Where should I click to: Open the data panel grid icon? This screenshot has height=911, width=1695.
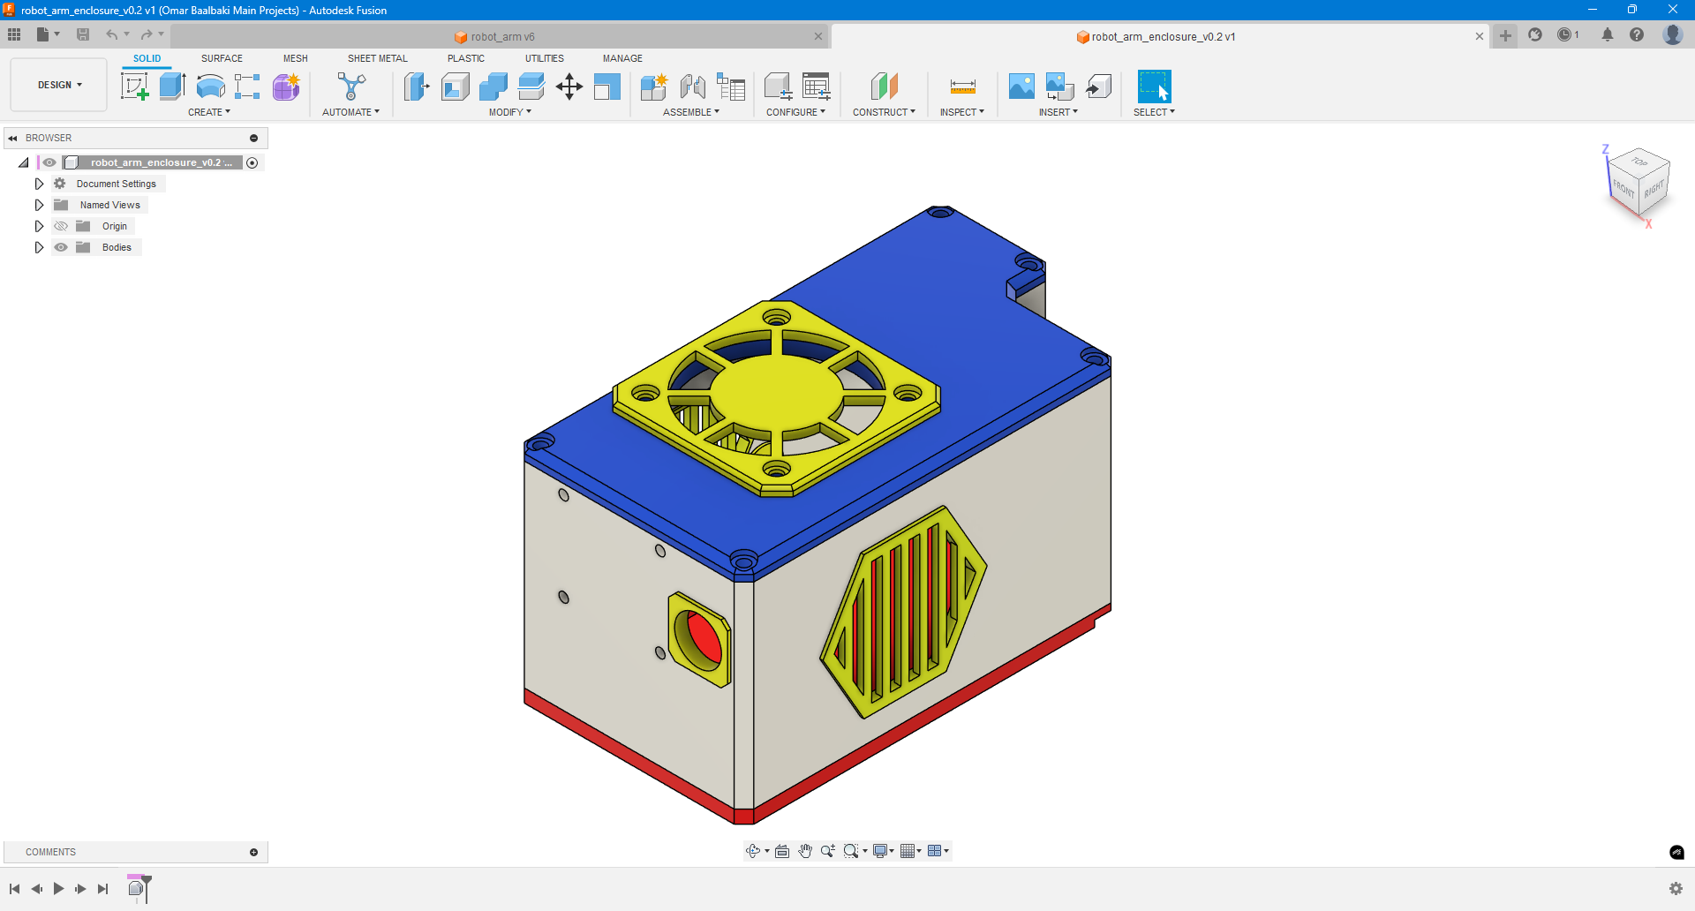[14, 34]
